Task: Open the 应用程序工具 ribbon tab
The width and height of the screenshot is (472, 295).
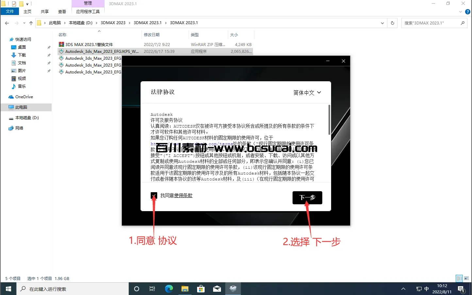Action: point(88,11)
